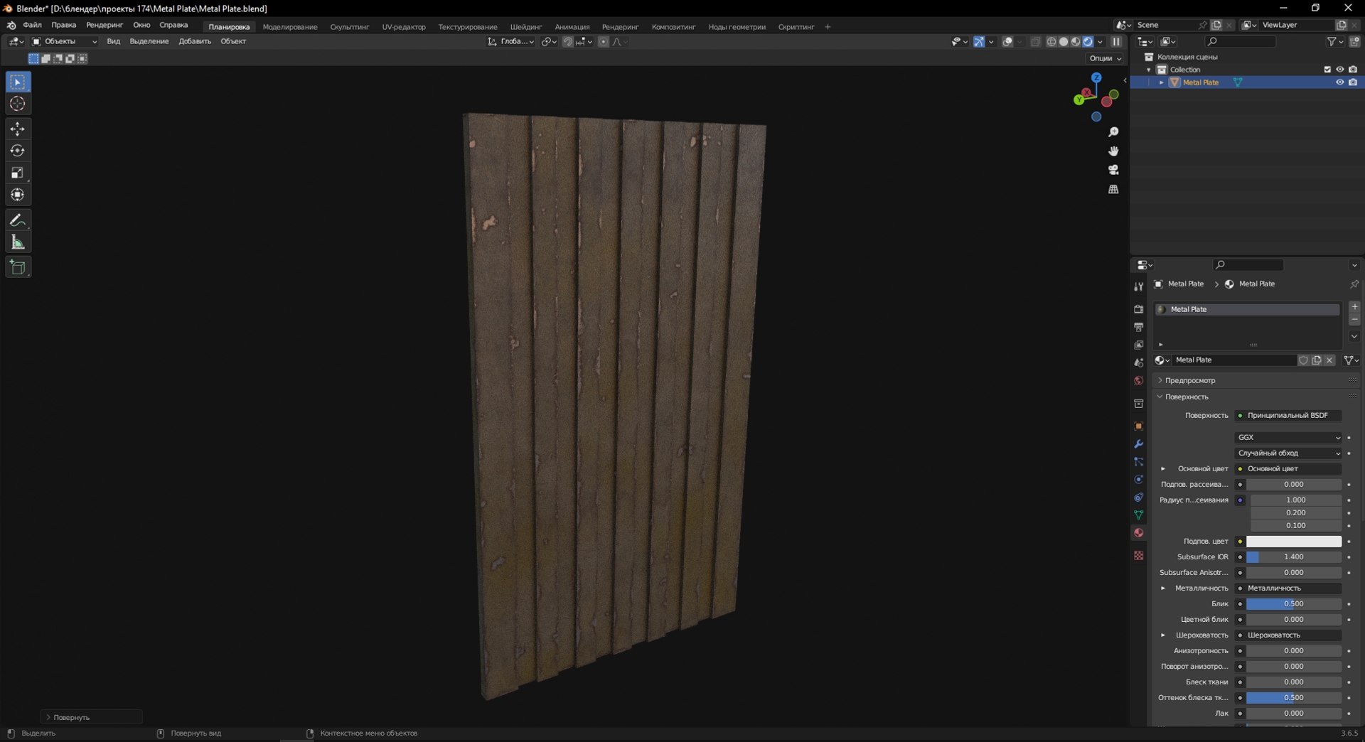
Task: Toggle Metal Plate render camera visibility
Action: [1353, 82]
